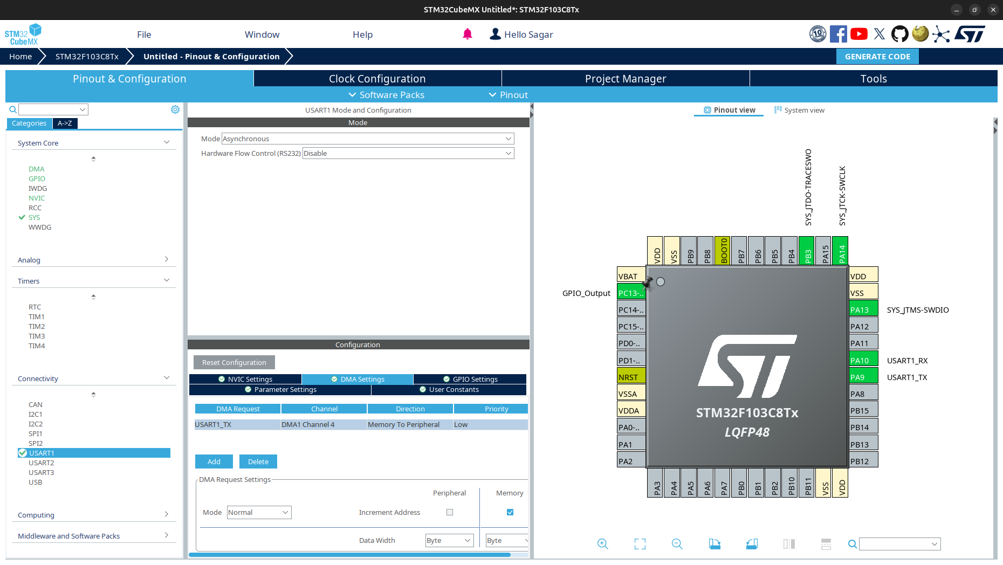Screen dimensions: 1003x565
Task: Click the split view columns icon
Action: coord(789,544)
